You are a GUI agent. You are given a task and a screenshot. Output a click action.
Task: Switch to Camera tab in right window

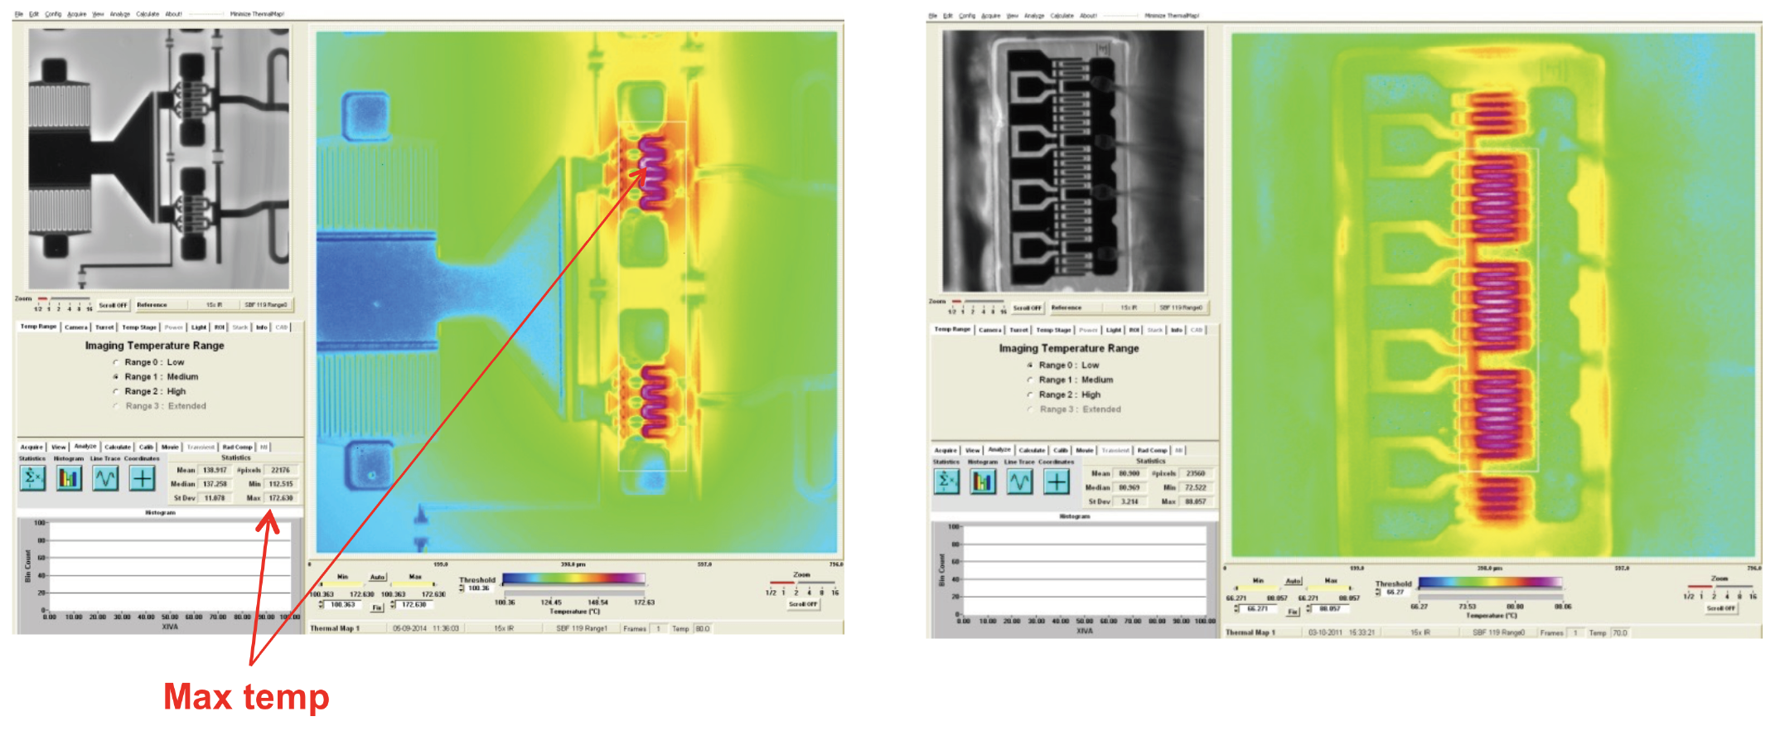coord(989,330)
